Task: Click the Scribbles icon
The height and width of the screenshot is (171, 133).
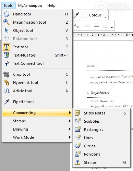Action: [78, 121]
